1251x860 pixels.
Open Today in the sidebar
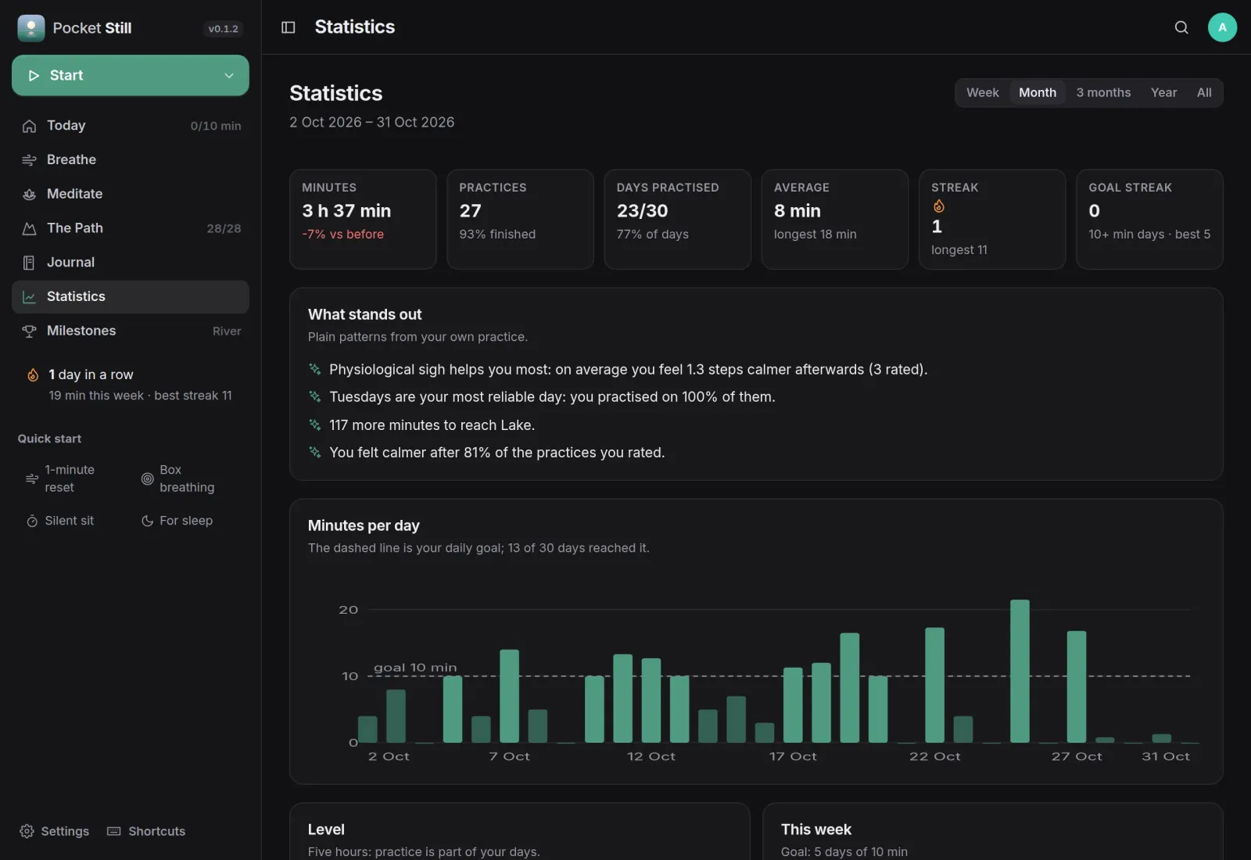coord(131,126)
